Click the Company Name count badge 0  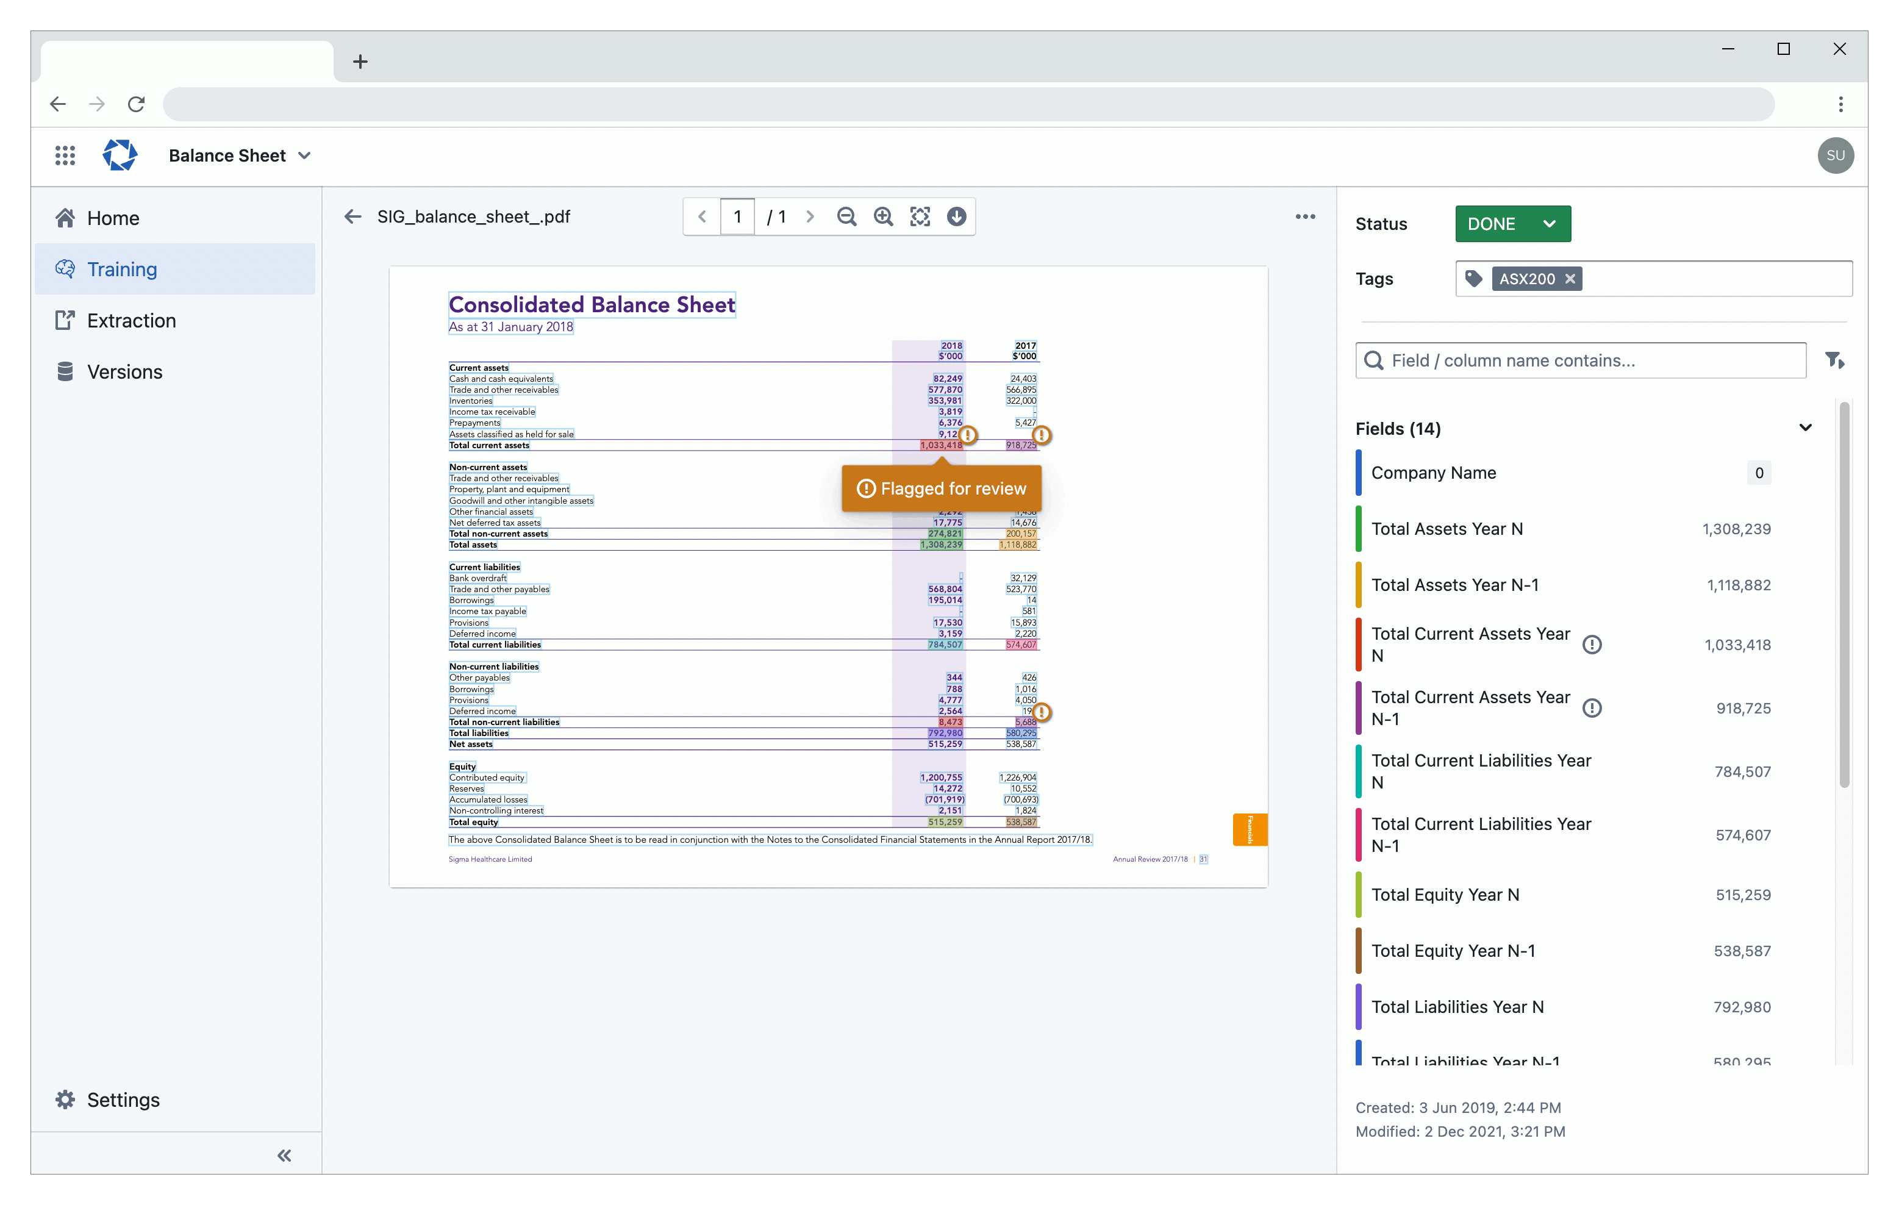click(1758, 473)
